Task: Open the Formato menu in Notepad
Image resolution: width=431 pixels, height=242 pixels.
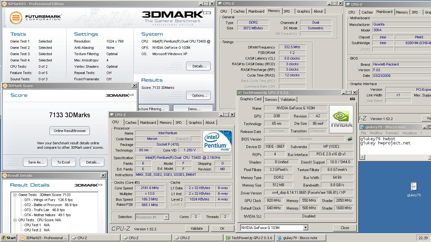Action: [392, 133]
